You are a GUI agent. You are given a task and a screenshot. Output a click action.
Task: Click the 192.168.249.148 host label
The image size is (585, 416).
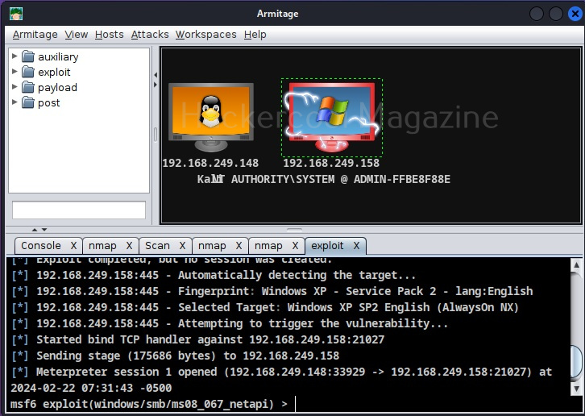click(x=210, y=163)
